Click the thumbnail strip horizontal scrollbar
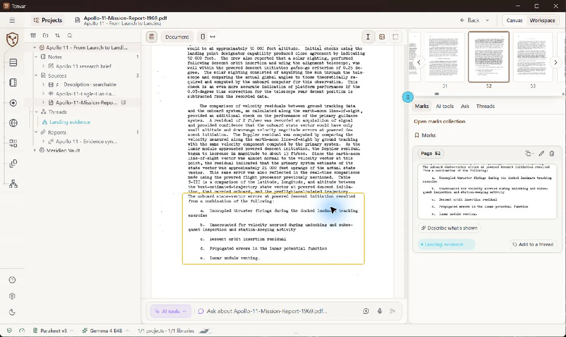The width and height of the screenshot is (566, 337). (x=437, y=94)
